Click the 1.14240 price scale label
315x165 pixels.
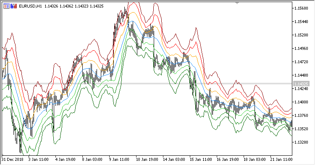point(301,89)
